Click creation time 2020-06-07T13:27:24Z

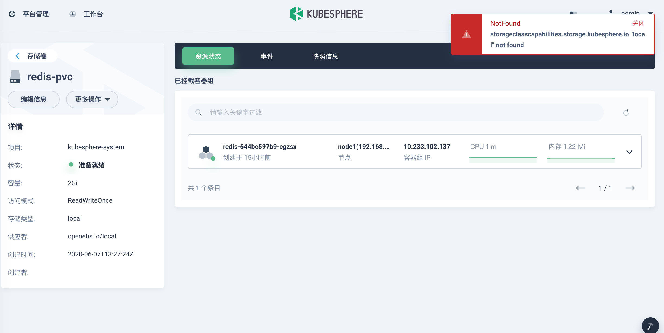[x=101, y=254]
